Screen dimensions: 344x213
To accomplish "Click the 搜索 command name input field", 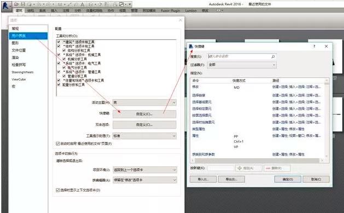I will point(242,56).
